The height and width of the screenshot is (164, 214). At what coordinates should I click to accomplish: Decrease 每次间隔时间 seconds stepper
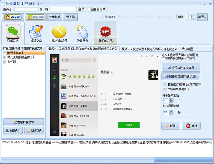tap(171, 113)
